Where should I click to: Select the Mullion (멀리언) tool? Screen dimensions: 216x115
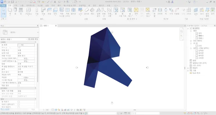(x=74, y=11)
